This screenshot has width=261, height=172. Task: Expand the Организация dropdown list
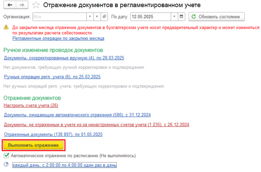[90, 17]
